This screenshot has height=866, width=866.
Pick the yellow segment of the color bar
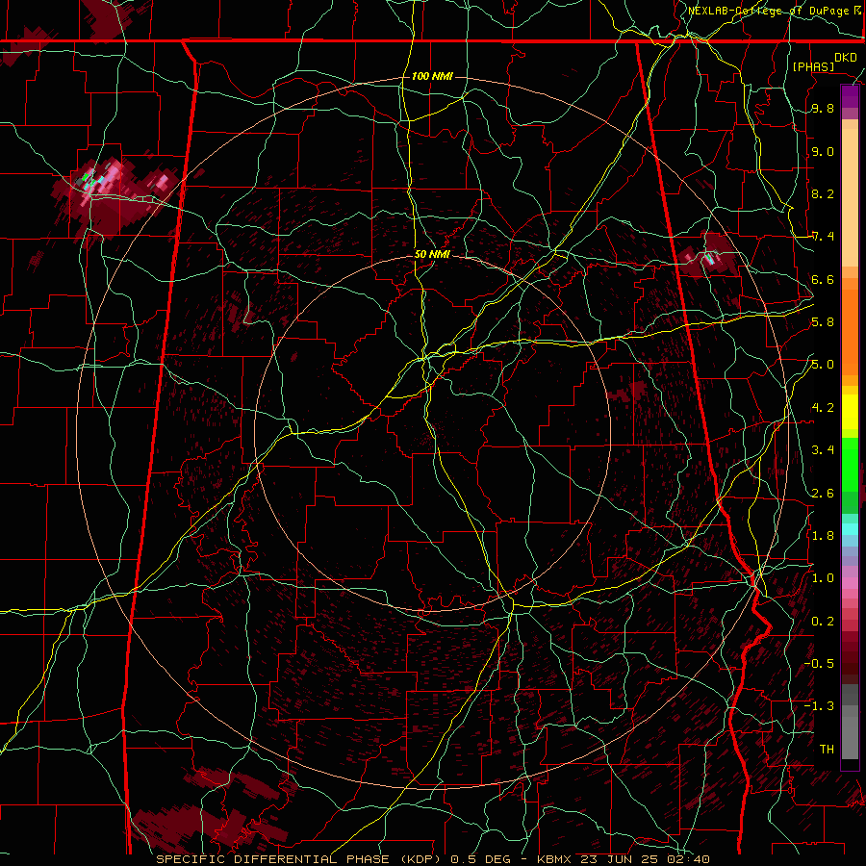coord(850,412)
